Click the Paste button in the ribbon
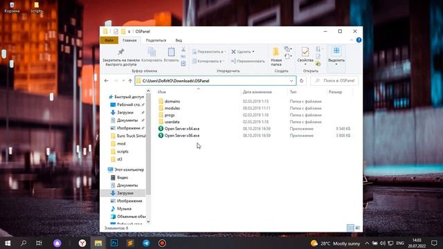The height and width of the screenshot is (249, 443). coord(171,55)
